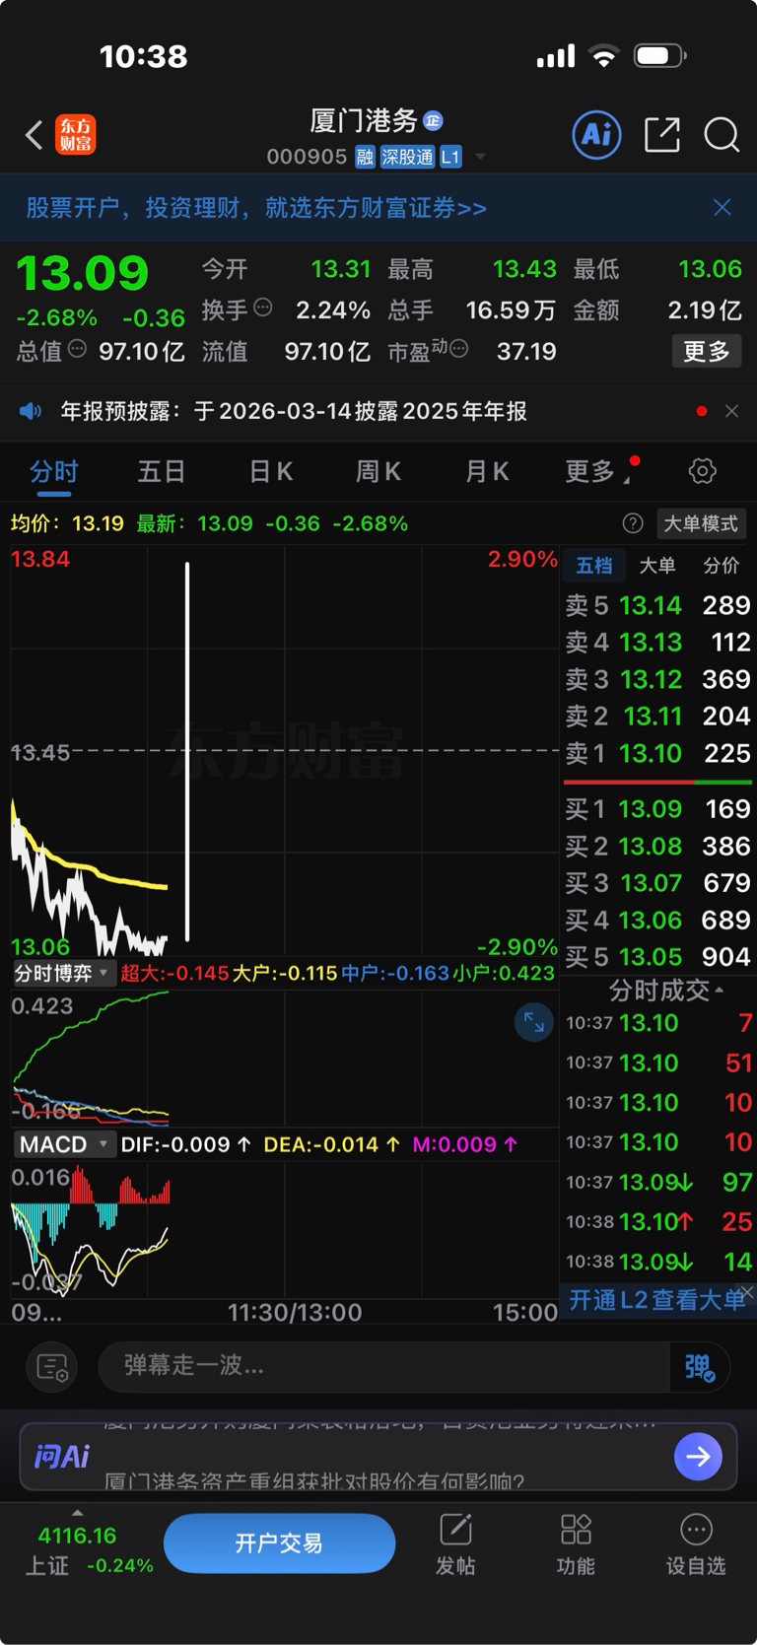757x1645 pixels.
Task: Toggle the 弹 danmaku switch
Action: [x=700, y=1367]
